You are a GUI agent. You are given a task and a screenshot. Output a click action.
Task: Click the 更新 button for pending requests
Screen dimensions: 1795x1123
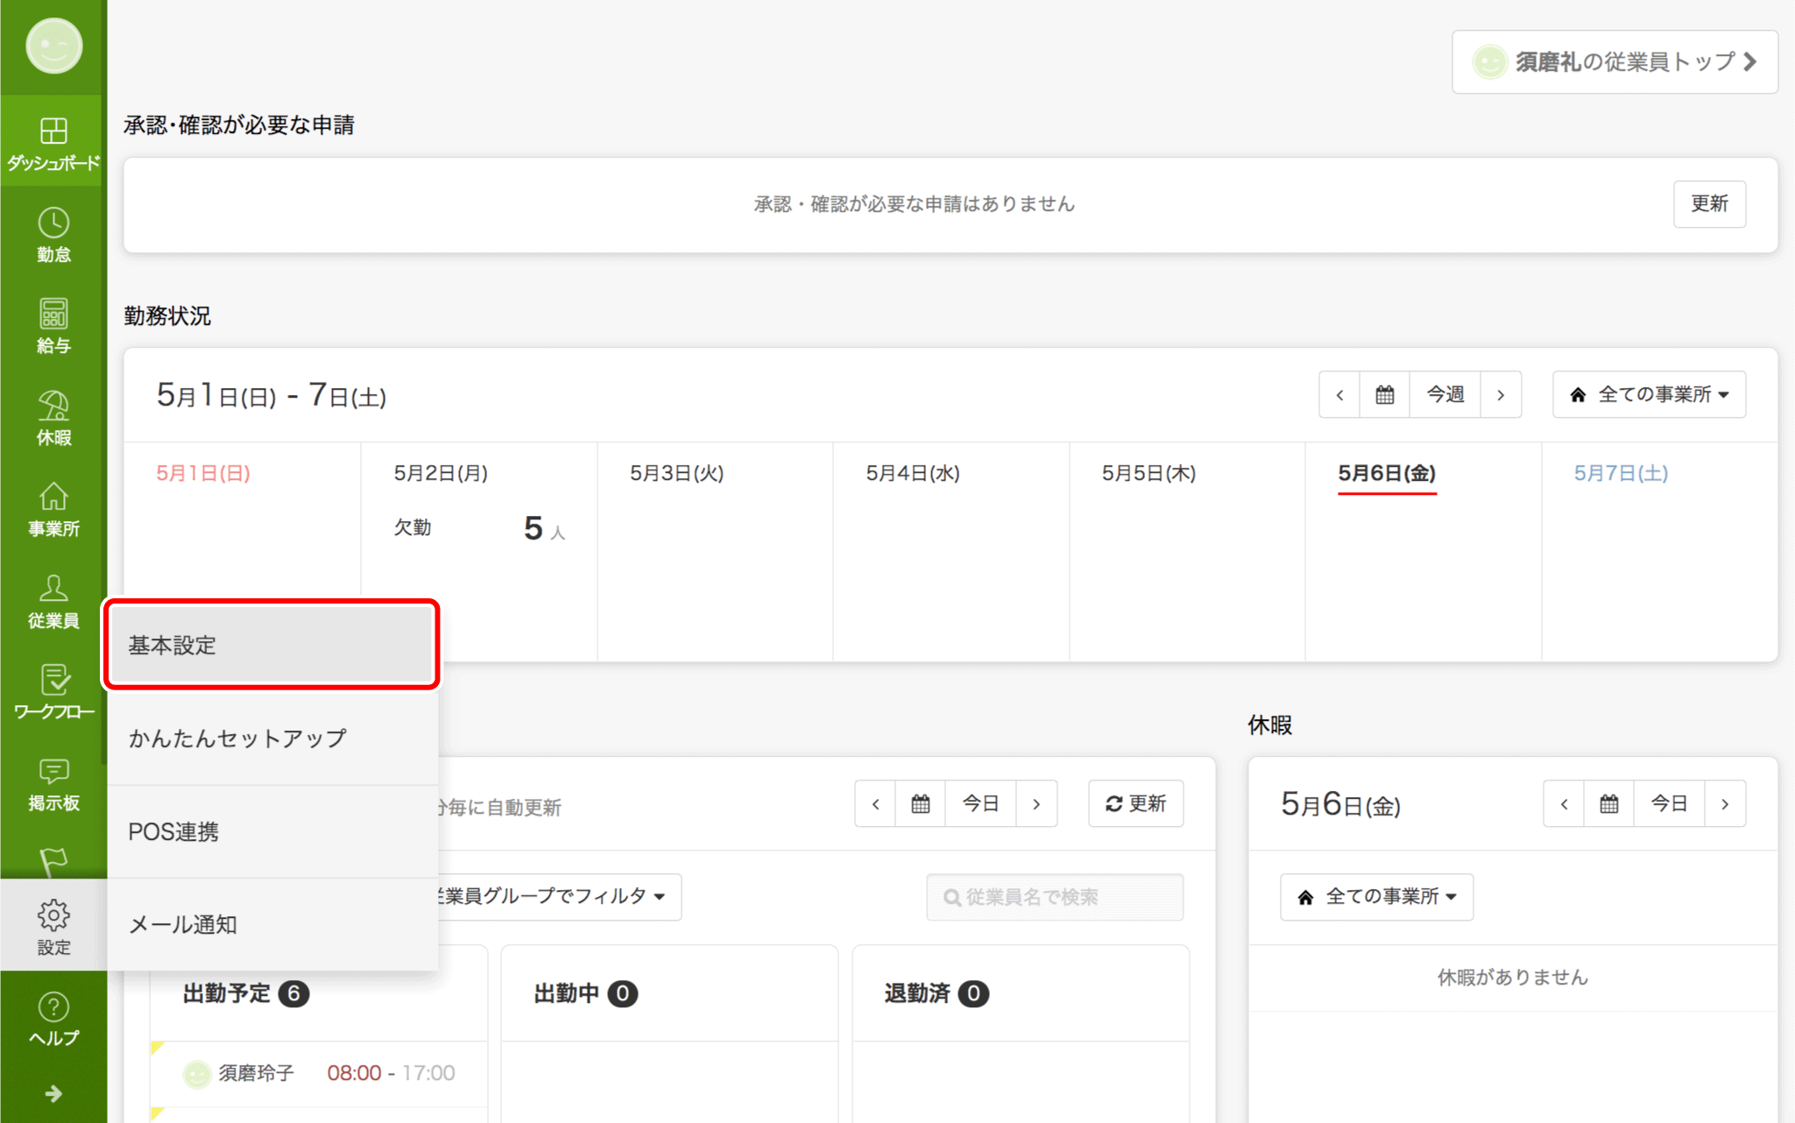(x=1709, y=203)
